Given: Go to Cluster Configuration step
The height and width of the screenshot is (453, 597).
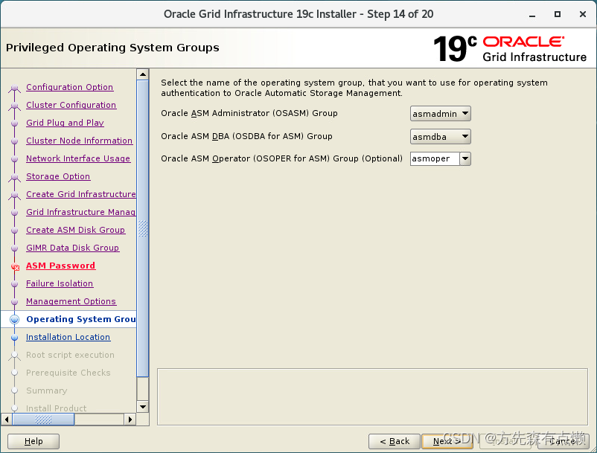Looking at the screenshot, I should pos(71,105).
